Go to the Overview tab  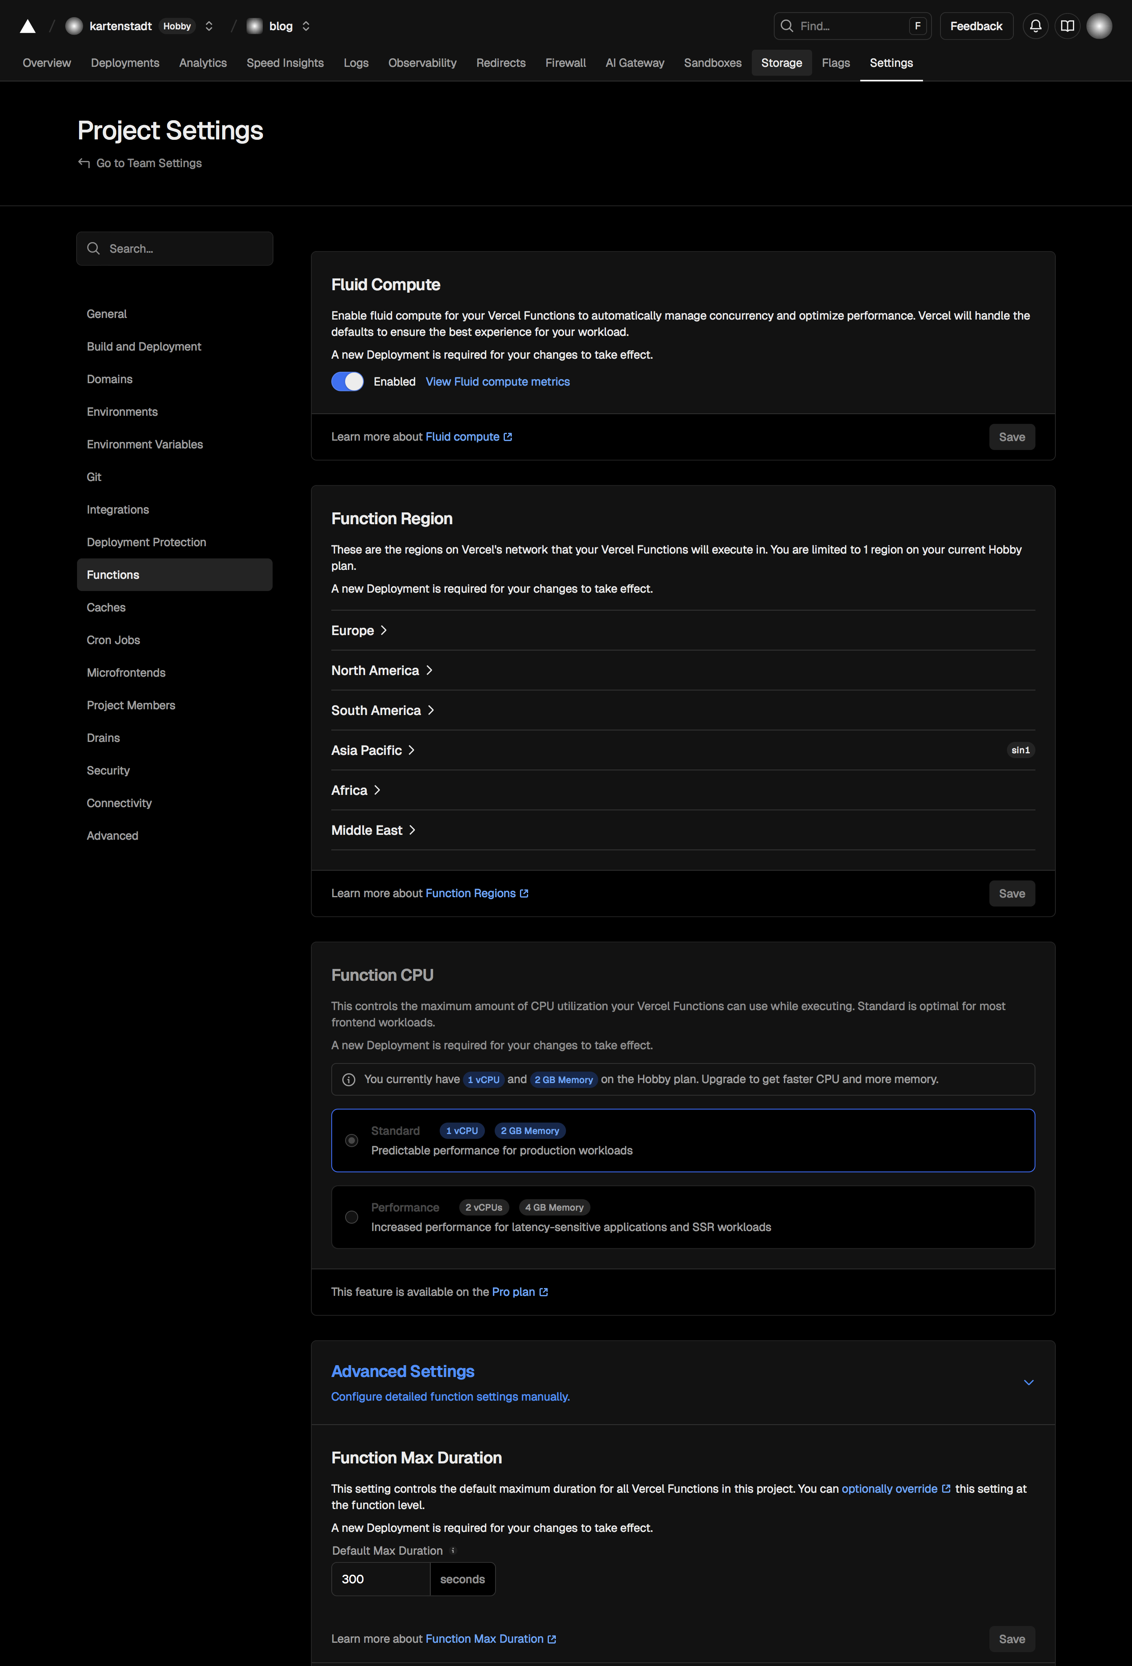point(46,63)
